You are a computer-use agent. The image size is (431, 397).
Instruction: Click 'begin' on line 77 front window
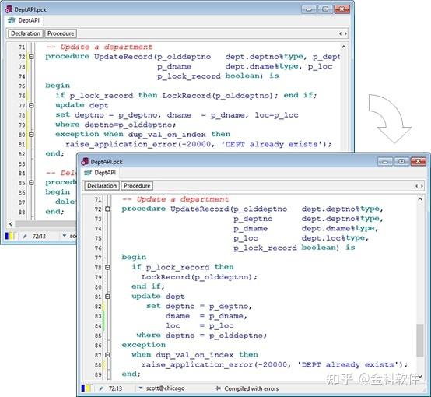pyautogui.click(x=134, y=257)
